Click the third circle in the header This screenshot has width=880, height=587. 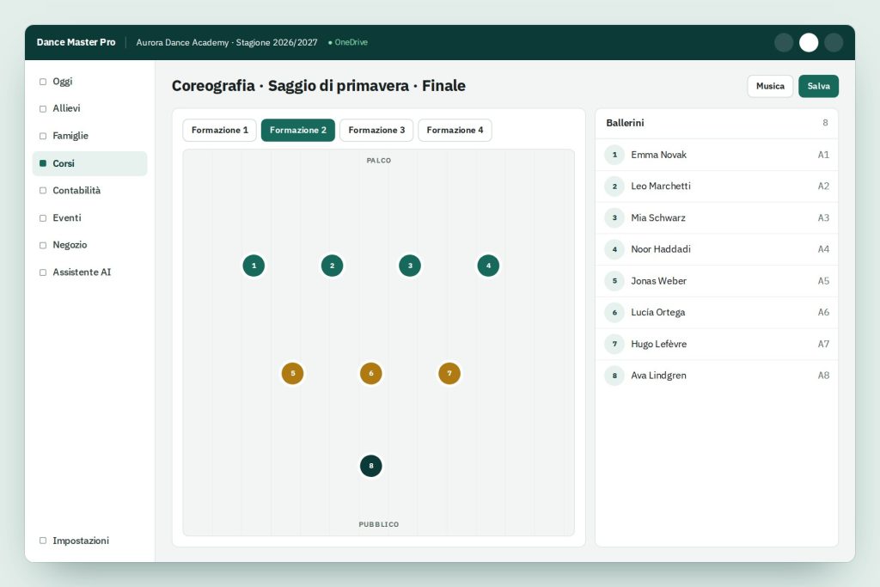click(x=834, y=43)
